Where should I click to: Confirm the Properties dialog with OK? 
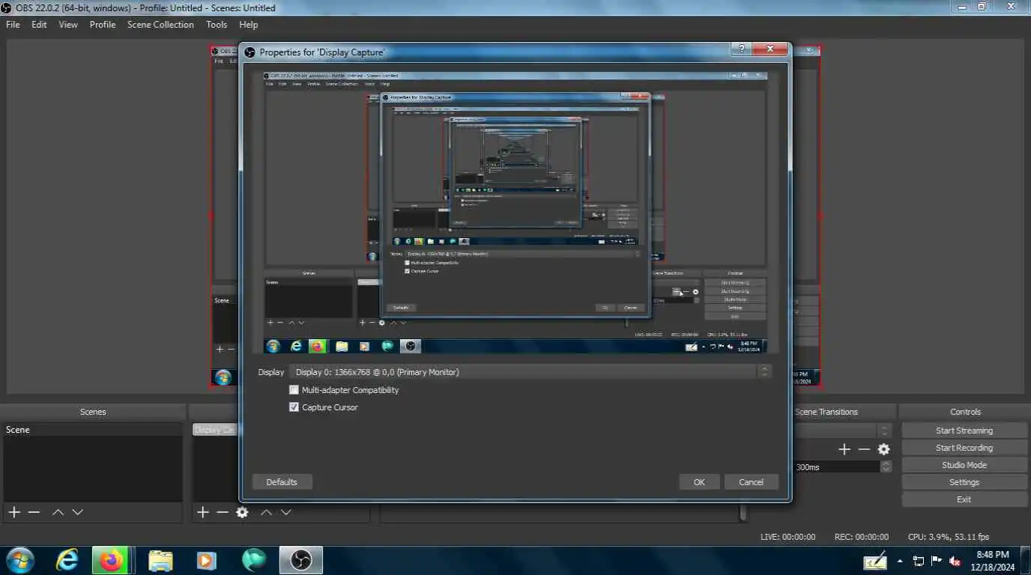coord(699,482)
